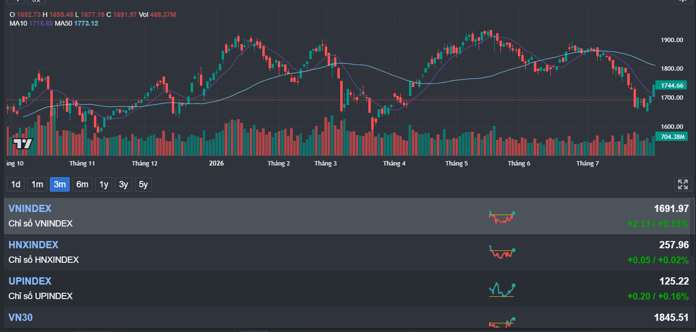
Task: Set chart range to 6m
Action: point(82,184)
